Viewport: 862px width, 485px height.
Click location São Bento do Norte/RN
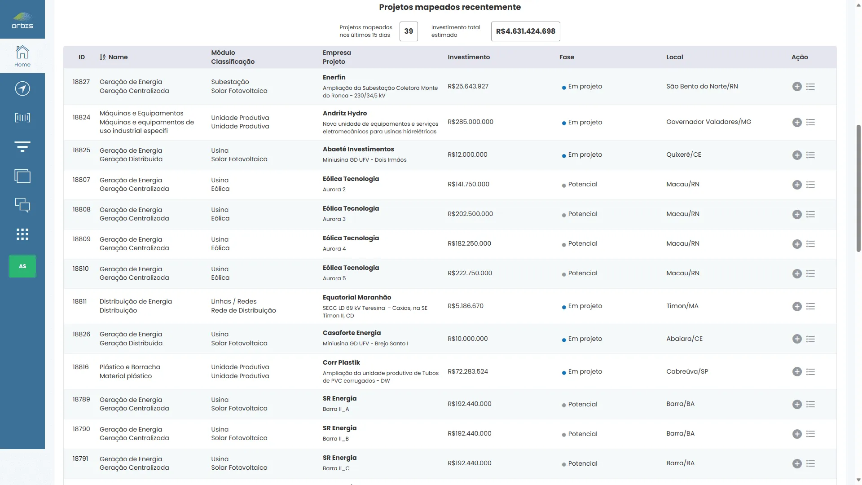click(702, 86)
